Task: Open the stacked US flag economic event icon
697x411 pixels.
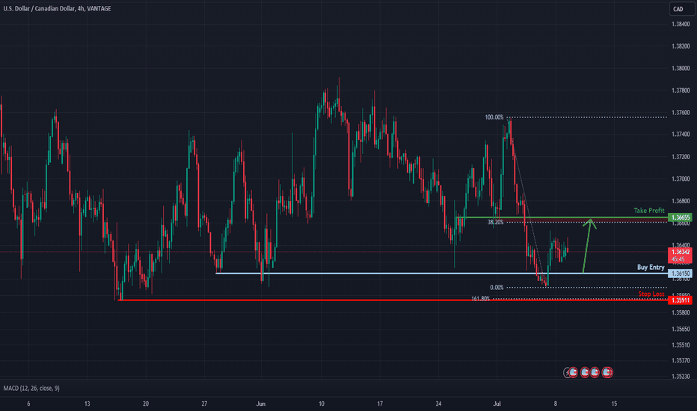Action: point(607,372)
